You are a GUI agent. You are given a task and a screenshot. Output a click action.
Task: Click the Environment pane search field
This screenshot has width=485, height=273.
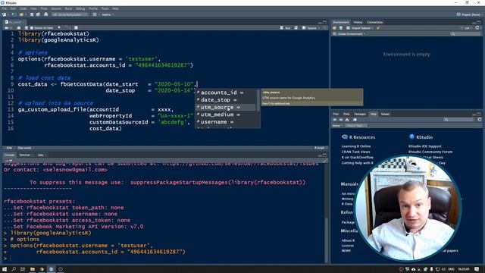(x=465, y=33)
